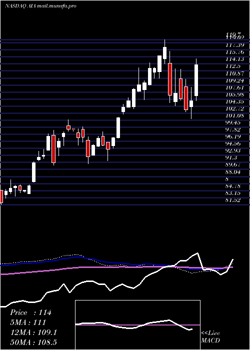The width and height of the screenshot is (250, 350).
Task: Click the large red candle right after the peak
Action: point(170,79)
